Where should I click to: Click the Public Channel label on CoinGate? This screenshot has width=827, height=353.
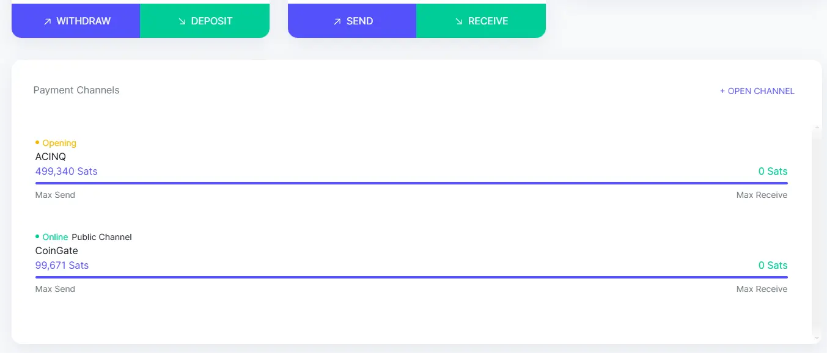(101, 237)
